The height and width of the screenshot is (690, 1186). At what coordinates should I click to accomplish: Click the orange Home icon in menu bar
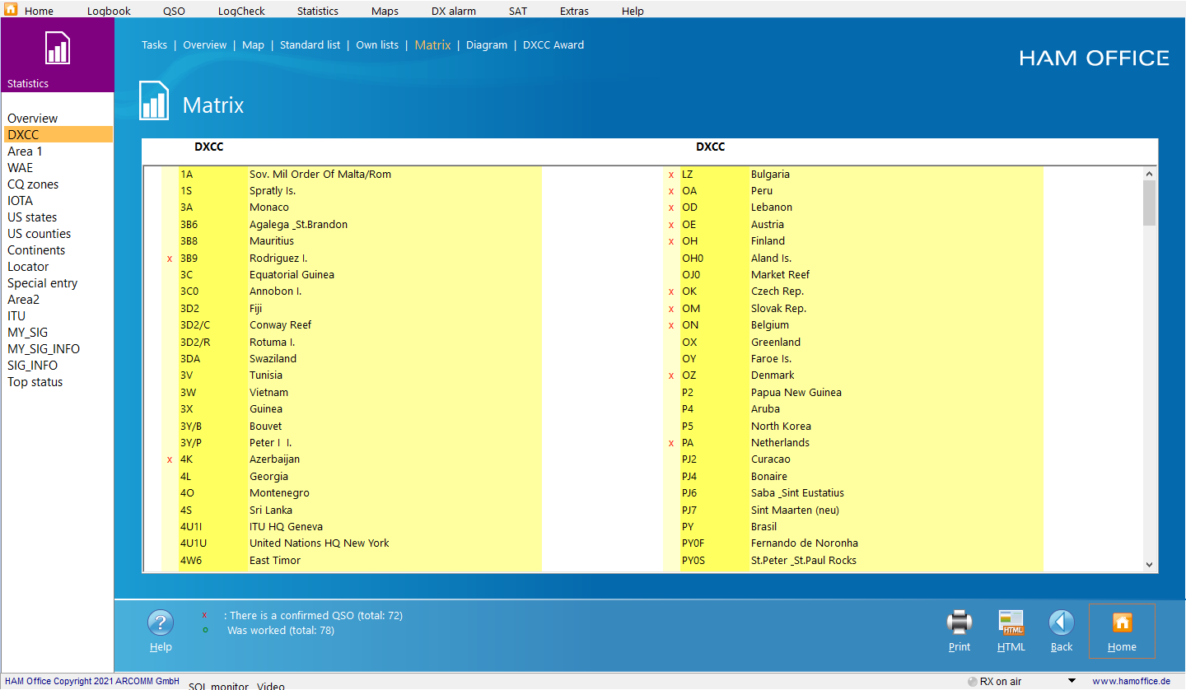tap(11, 10)
